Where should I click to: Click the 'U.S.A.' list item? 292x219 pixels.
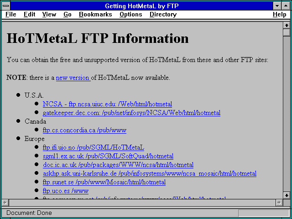(34, 95)
